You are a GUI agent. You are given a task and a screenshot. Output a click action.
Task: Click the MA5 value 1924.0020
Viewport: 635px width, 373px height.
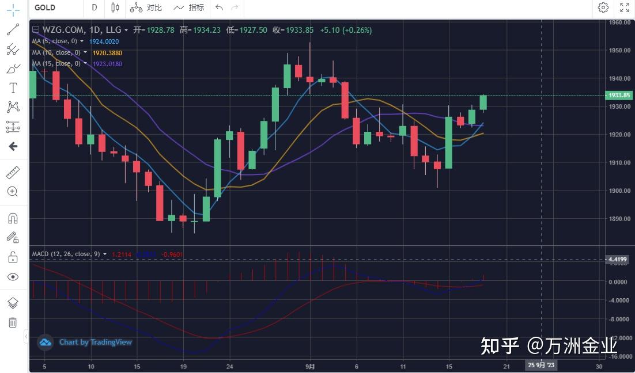pyautogui.click(x=104, y=41)
